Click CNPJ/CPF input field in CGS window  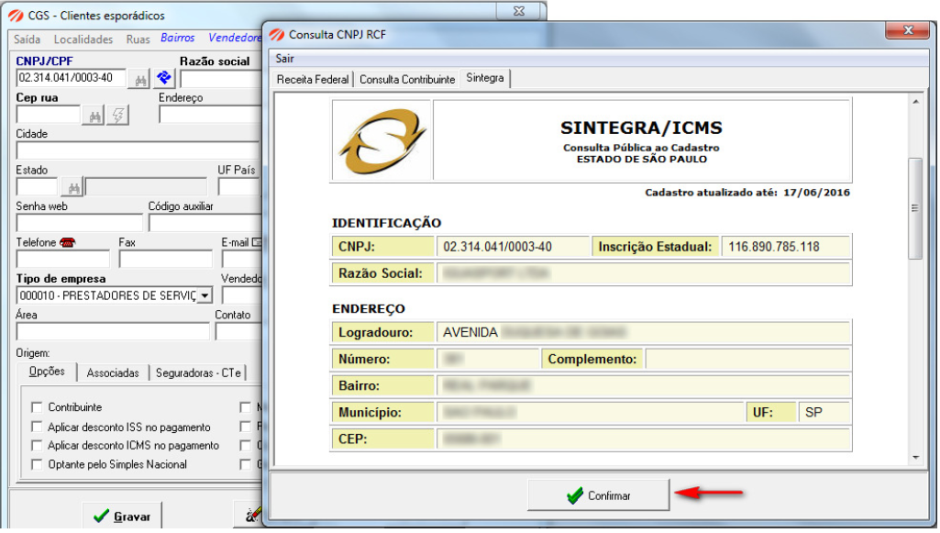[71, 78]
